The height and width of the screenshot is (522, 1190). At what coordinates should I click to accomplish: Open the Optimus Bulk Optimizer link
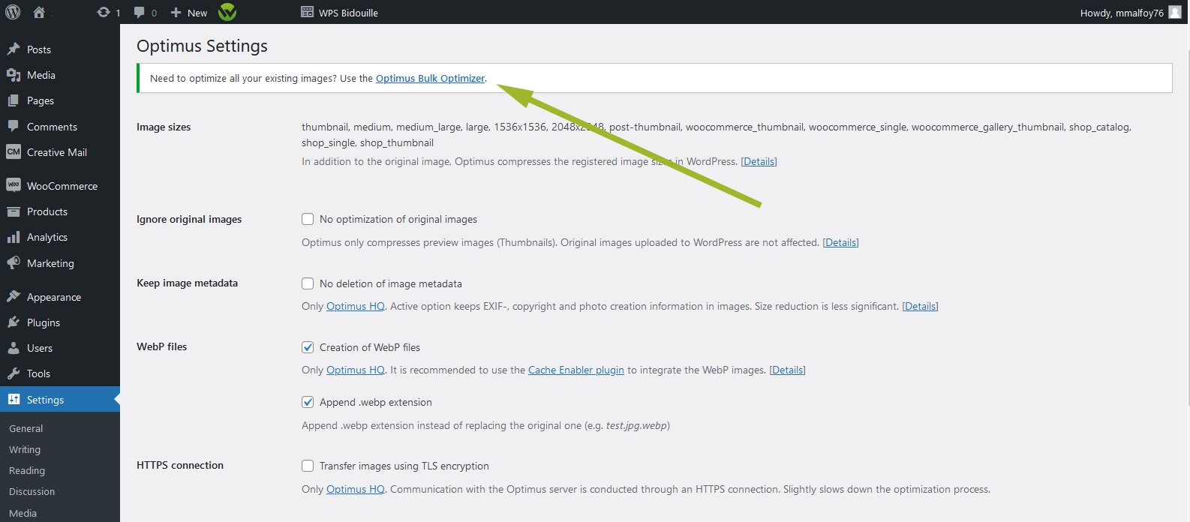click(x=430, y=78)
